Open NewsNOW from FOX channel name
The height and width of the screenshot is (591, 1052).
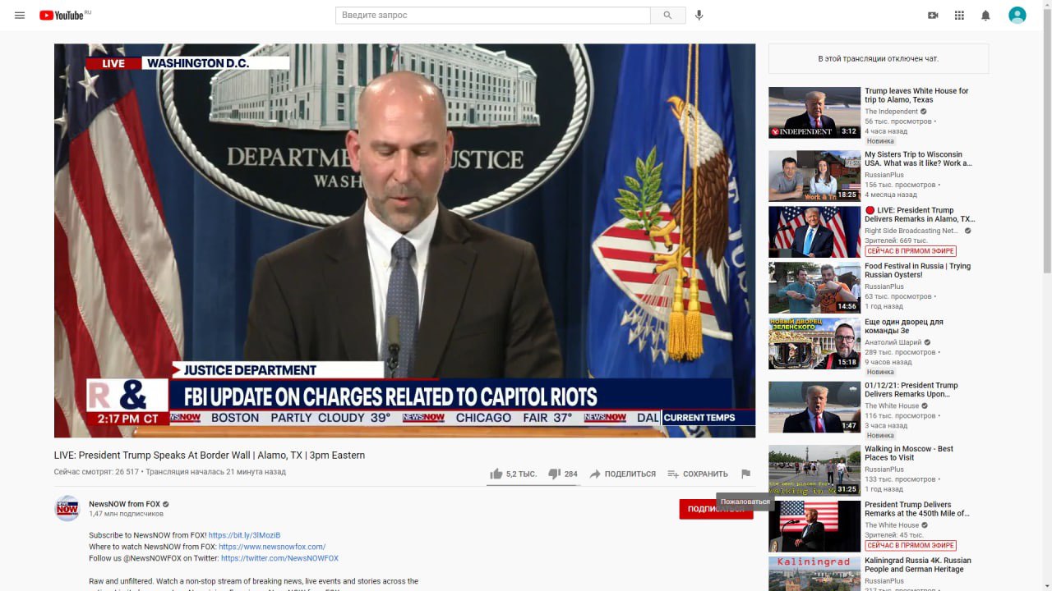(124, 504)
